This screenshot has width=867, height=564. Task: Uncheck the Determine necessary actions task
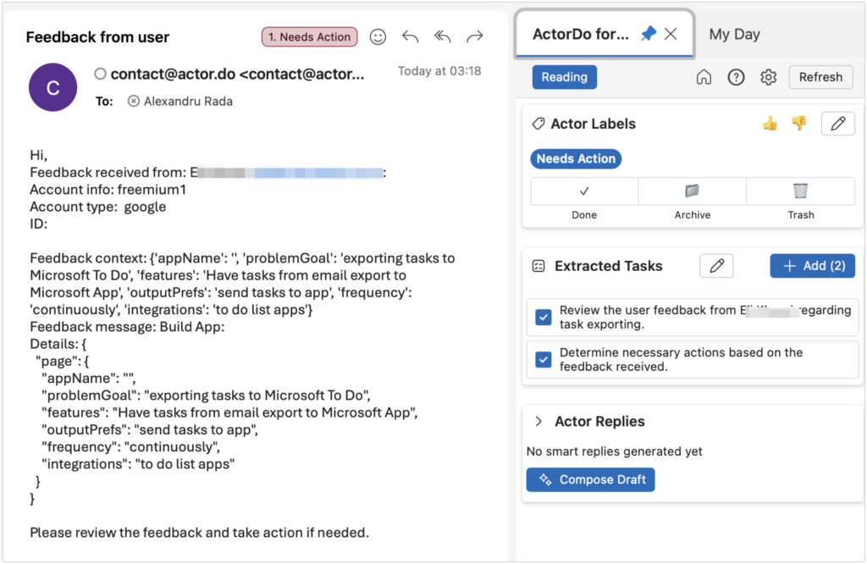[544, 360]
